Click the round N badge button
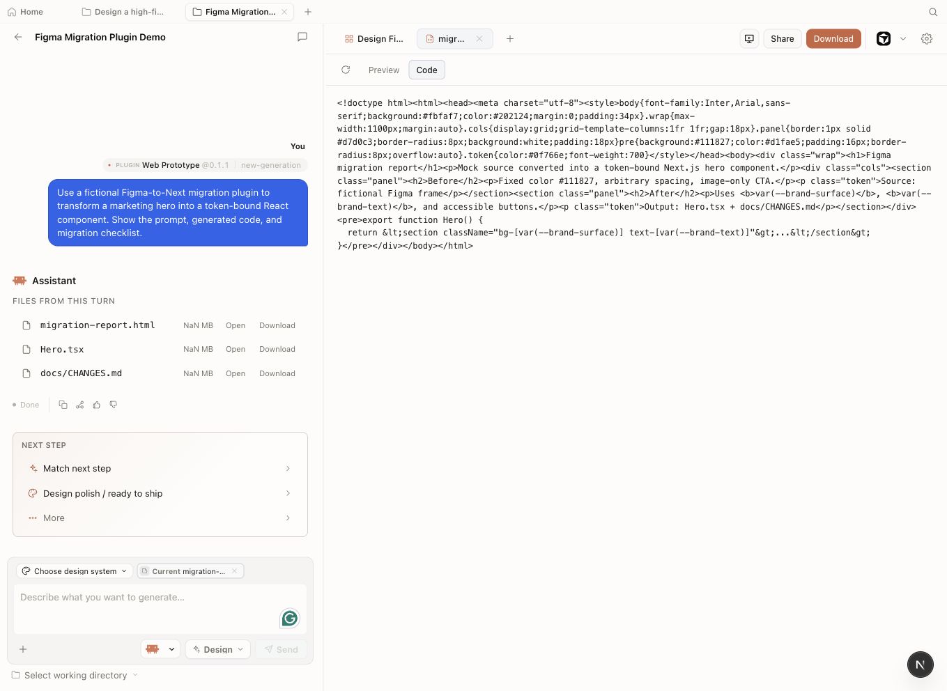Image resolution: width=947 pixels, height=691 pixels. 920,665
